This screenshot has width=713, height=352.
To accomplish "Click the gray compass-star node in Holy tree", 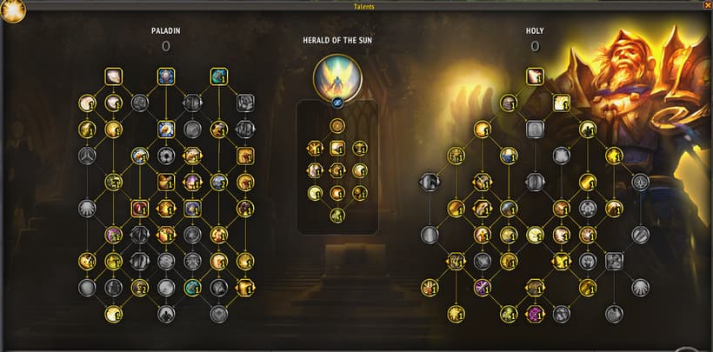I will (x=640, y=182).
